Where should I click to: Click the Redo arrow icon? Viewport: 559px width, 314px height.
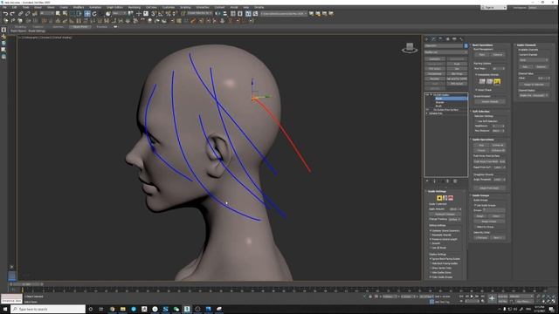click(x=12, y=14)
